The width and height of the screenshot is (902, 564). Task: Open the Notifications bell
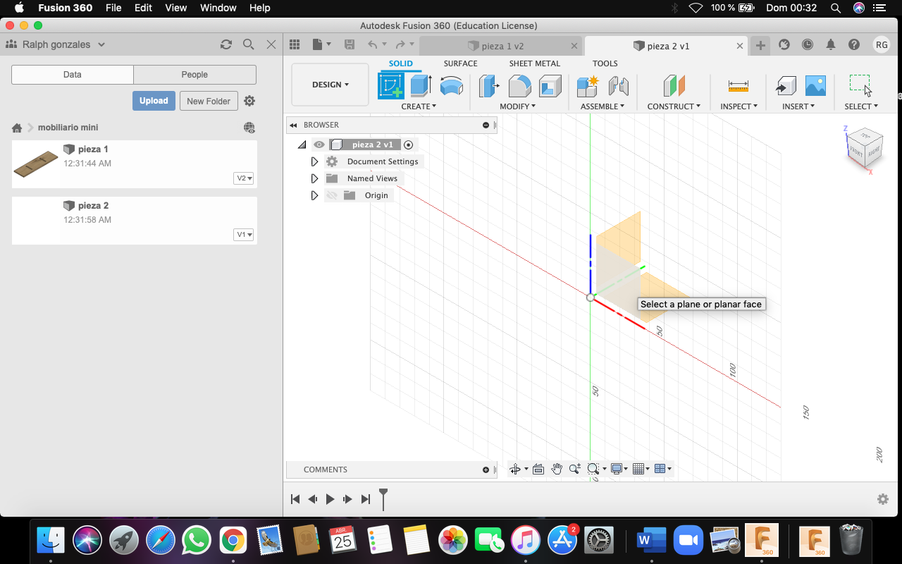pos(831,44)
